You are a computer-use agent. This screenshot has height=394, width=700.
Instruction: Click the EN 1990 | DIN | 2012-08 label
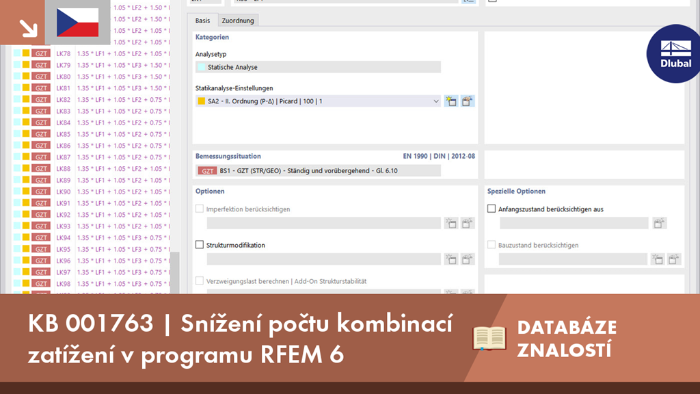[439, 157]
